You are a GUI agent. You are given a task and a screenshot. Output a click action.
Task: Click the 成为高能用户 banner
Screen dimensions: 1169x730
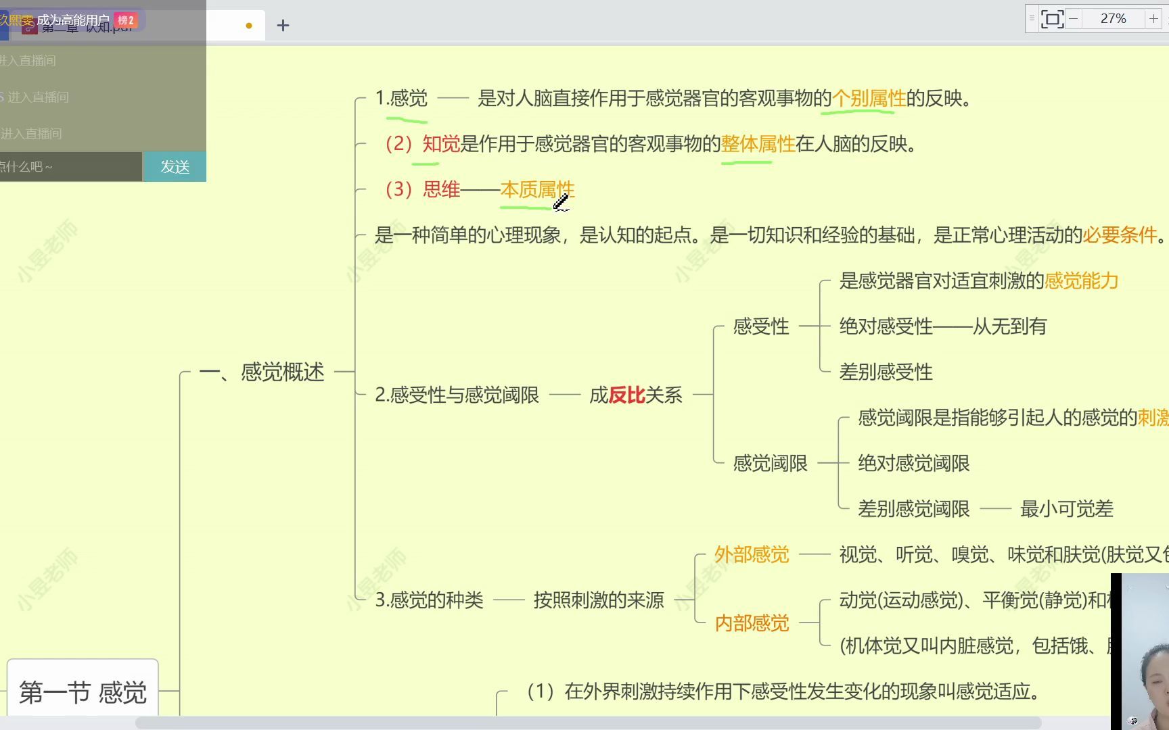[x=73, y=20]
